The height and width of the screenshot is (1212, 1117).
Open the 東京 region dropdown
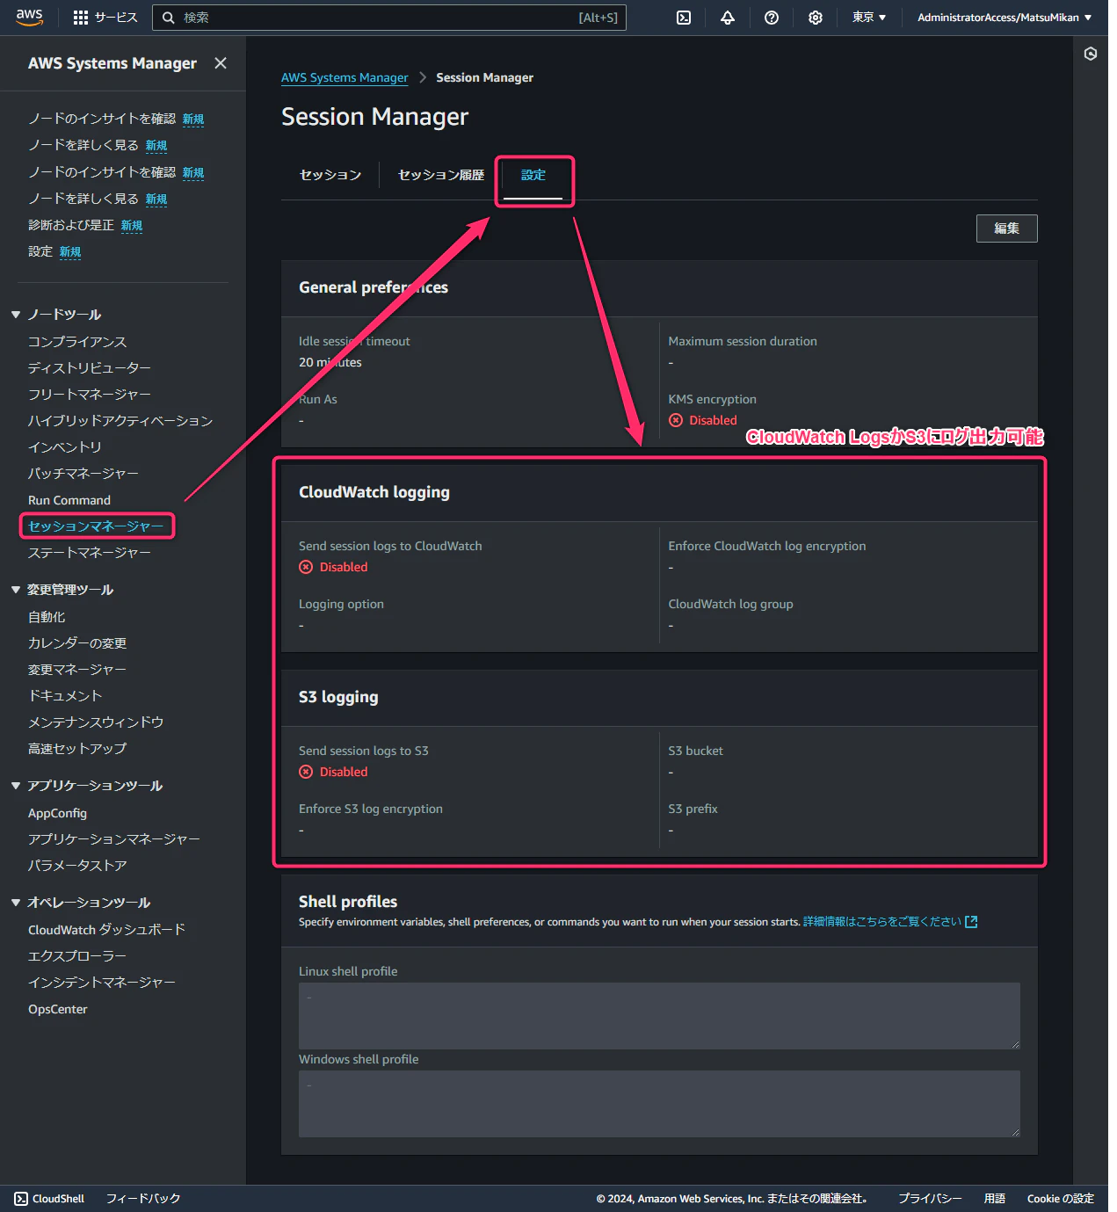pos(869,18)
